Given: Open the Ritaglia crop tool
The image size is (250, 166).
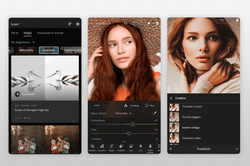Looking at the screenshot, I should tap(111, 148).
